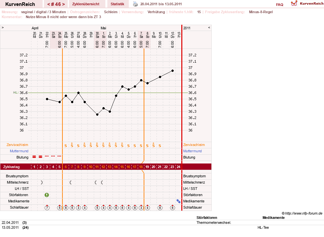Select lowest temperature point on 30 April

click(x=97, y=114)
